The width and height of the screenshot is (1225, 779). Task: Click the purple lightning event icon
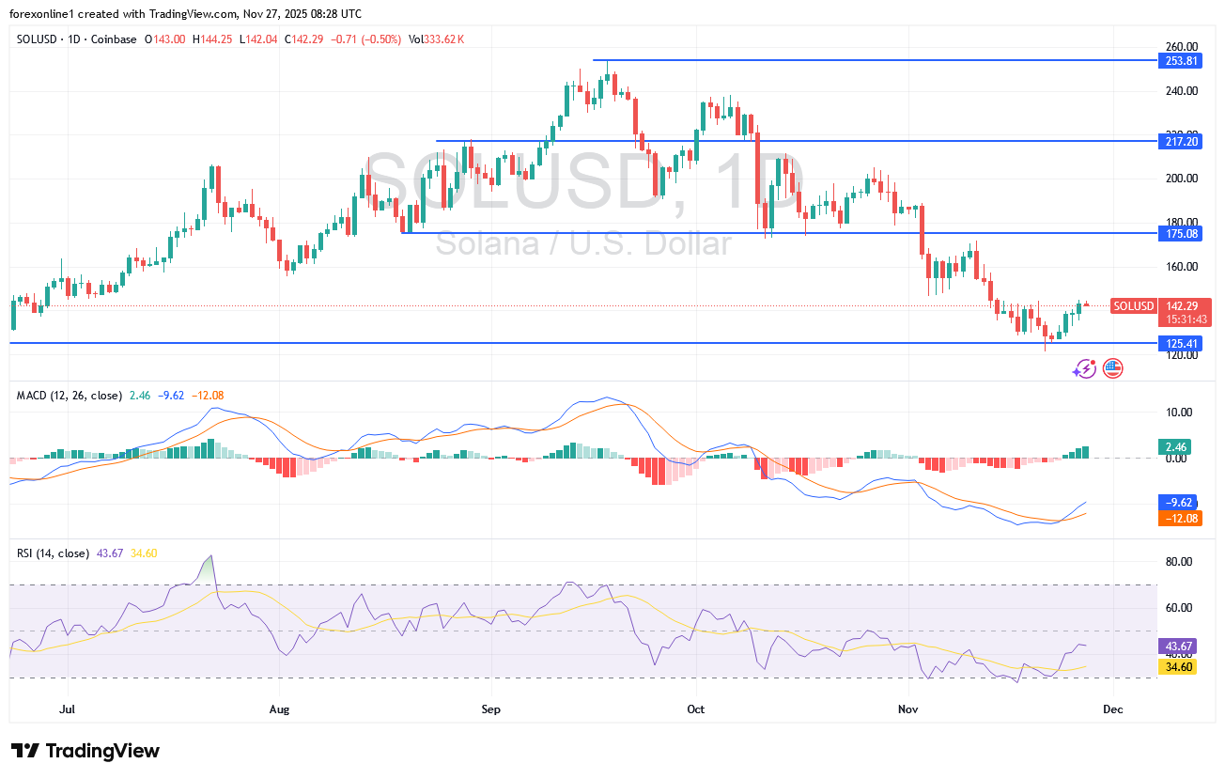[x=1085, y=368]
